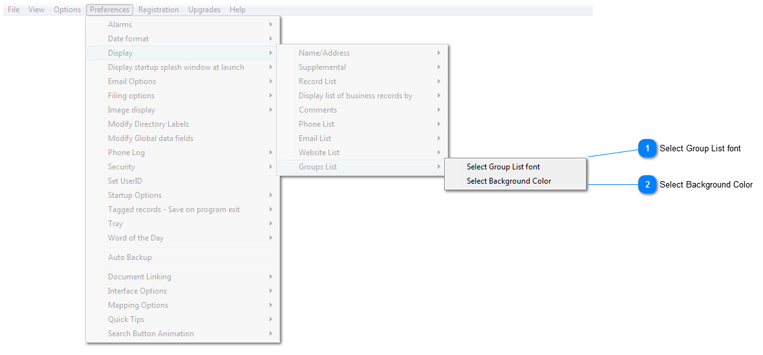Expand Email Options submenu
Viewport: 763px width, 355px height.
pyautogui.click(x=183, y=81)
